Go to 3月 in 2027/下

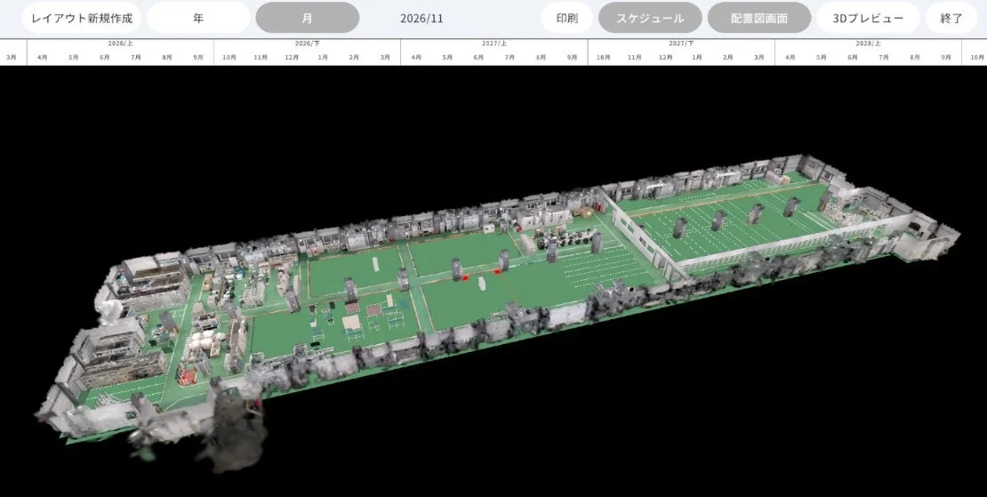pos(759,57)
